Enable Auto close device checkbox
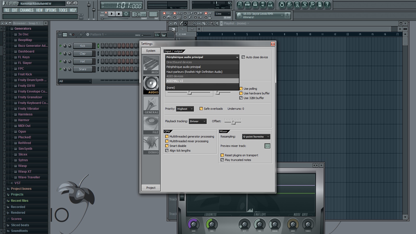Viewport: 416px width, 234px height. click(x=243, y=57)
